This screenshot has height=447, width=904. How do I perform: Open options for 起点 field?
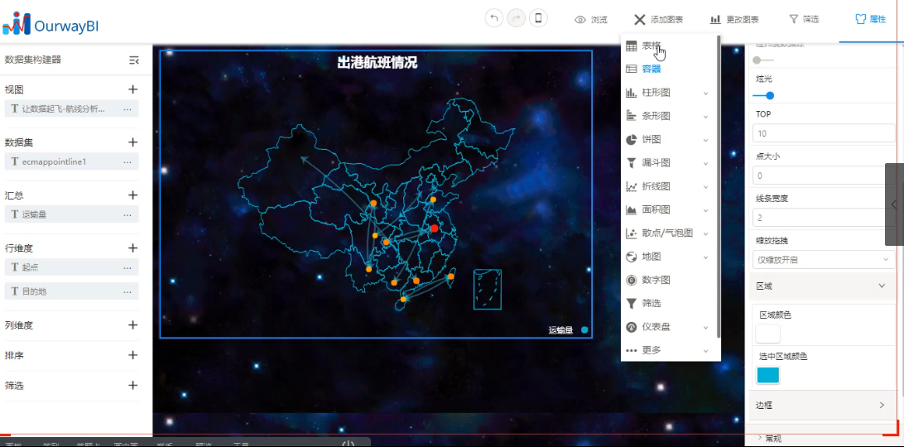pyautogui.click(x=127, y=267)
